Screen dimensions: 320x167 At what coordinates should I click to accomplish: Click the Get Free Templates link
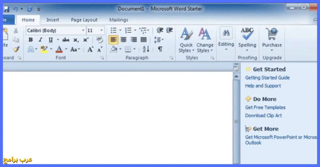[265, 107]
